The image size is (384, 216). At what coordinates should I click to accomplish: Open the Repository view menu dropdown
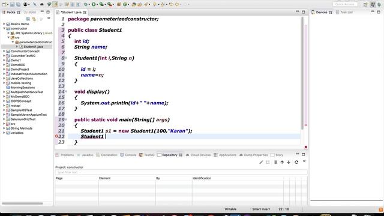click(x=304, y=161)
